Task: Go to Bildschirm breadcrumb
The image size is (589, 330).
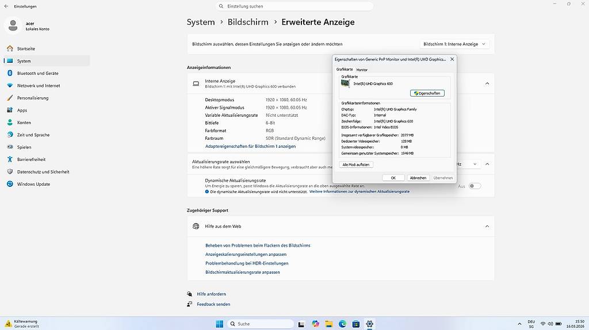Action: click(248, 22)
